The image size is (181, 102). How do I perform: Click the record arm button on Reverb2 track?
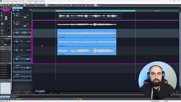pos(20,59)
